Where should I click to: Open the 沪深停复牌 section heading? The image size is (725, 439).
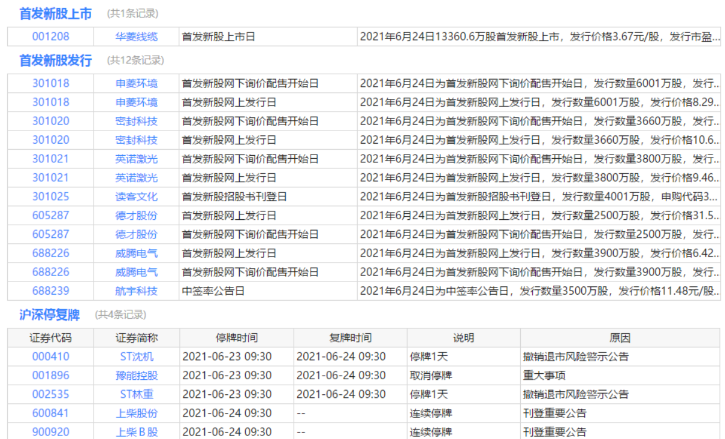pos(50,315)
